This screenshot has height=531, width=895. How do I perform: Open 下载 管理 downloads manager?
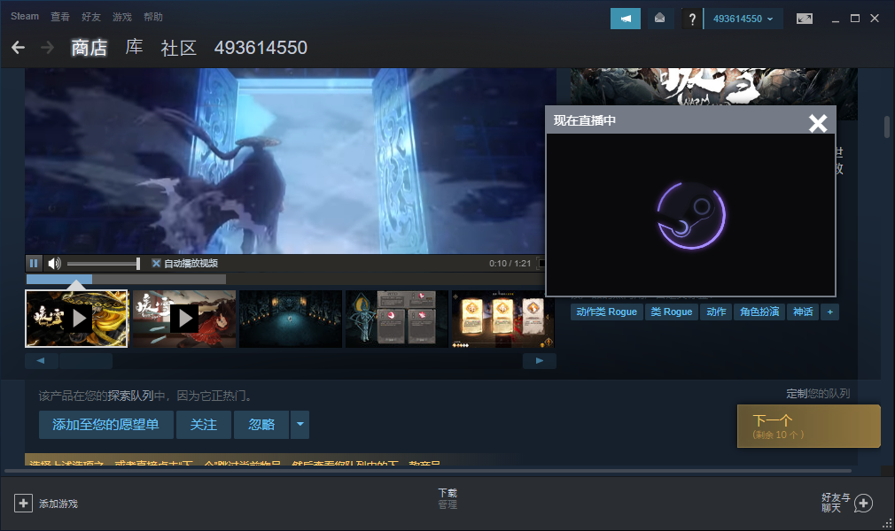pyautogui.click(x=447, y=498)
